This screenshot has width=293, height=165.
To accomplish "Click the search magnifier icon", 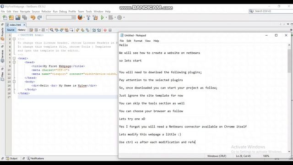I will click(x=251, y=11).
